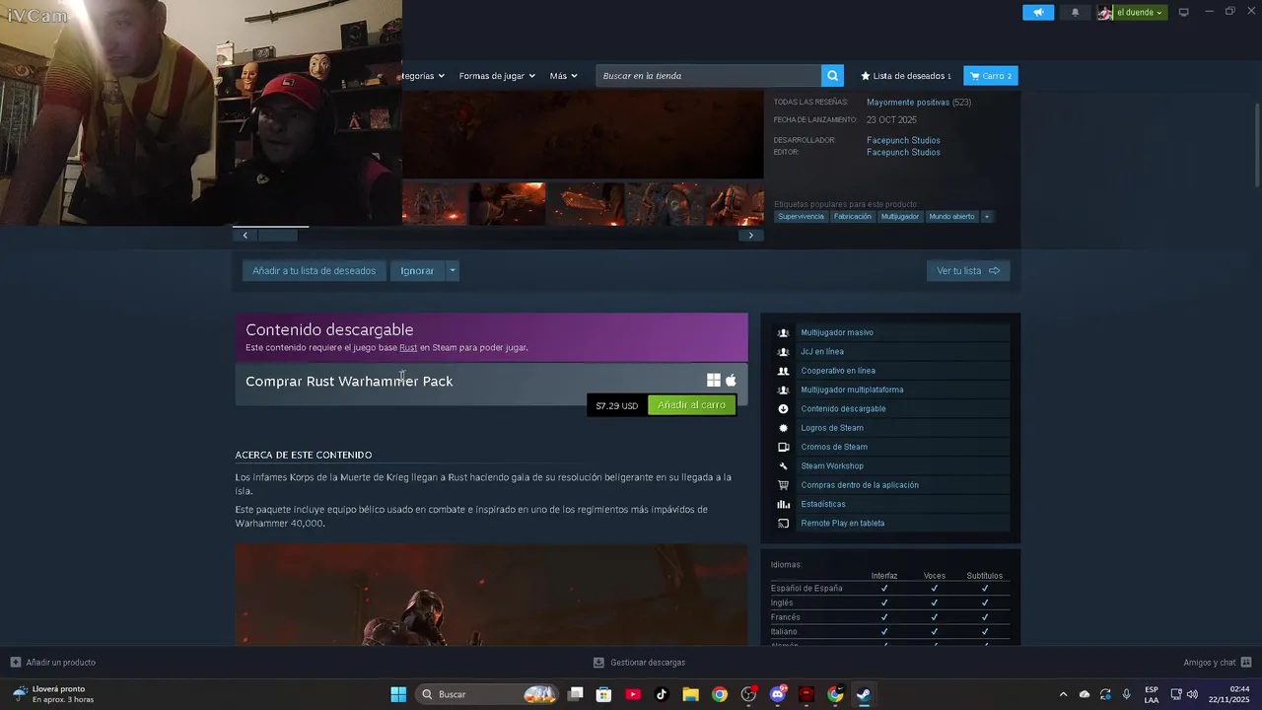Switch to Big Picture mode icon
Screen dimensions: 1262x710
1184,12
